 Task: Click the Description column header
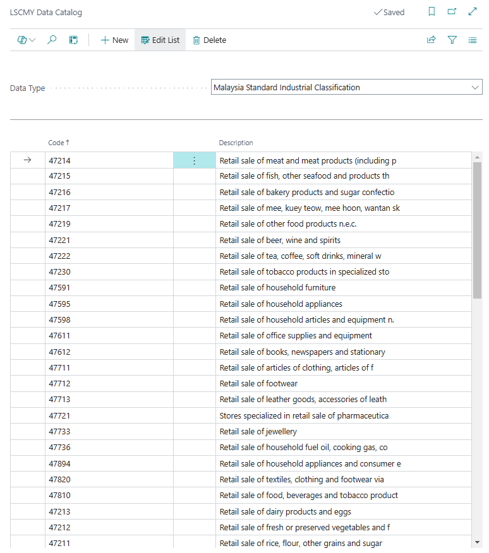236,143
